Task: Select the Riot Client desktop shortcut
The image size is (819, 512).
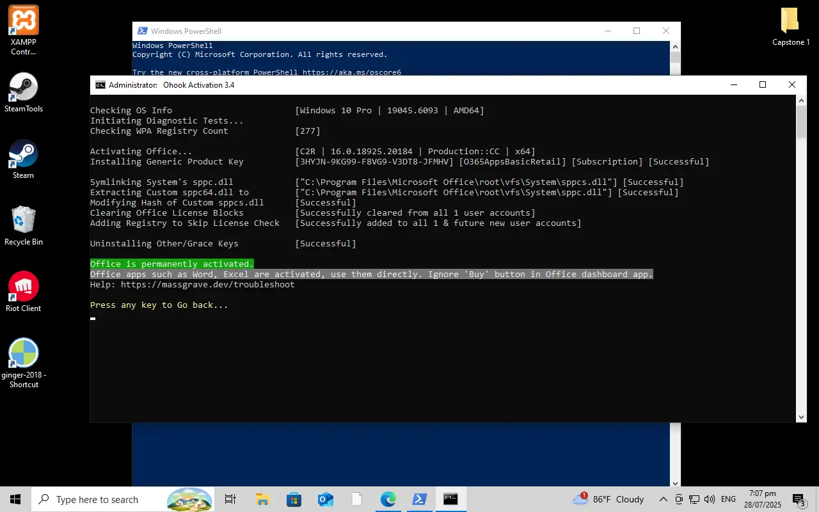Action: (x=24, y=292)
